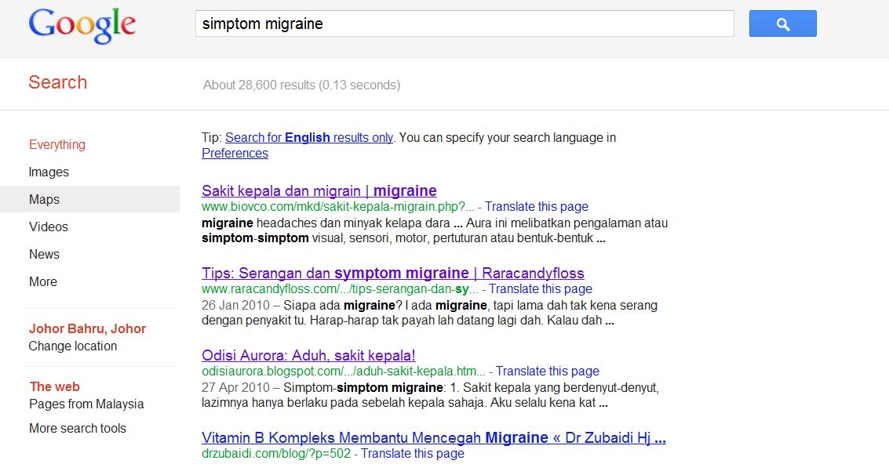
Task: Click the drzubaidi.com/blog green URL text
Action: pos(276,454)
